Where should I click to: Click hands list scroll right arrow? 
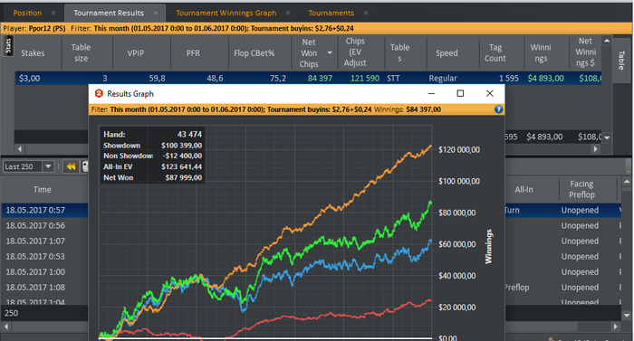(x=615, y=326)
